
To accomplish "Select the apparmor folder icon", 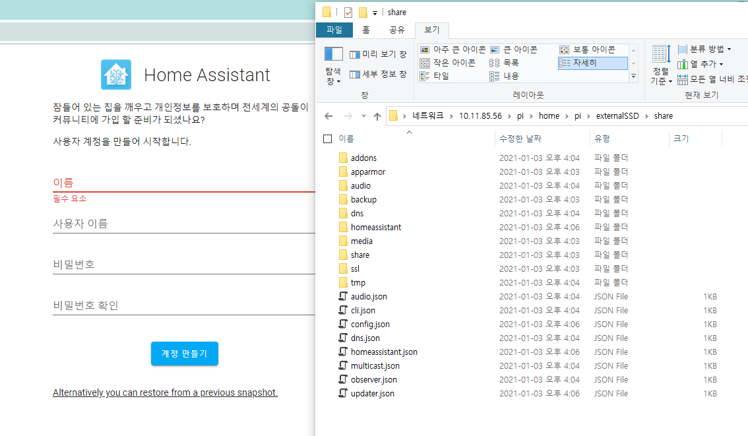I will 343,171.
